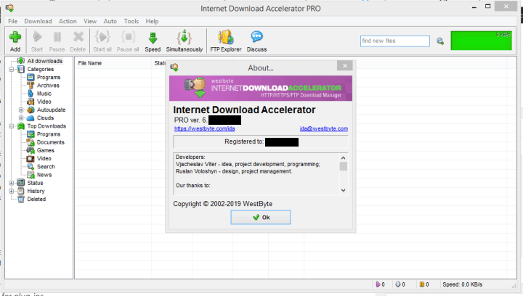This screenshot has width=523, height=296.
Task: Open the Auto menu
Action: (x=110, y=21)
